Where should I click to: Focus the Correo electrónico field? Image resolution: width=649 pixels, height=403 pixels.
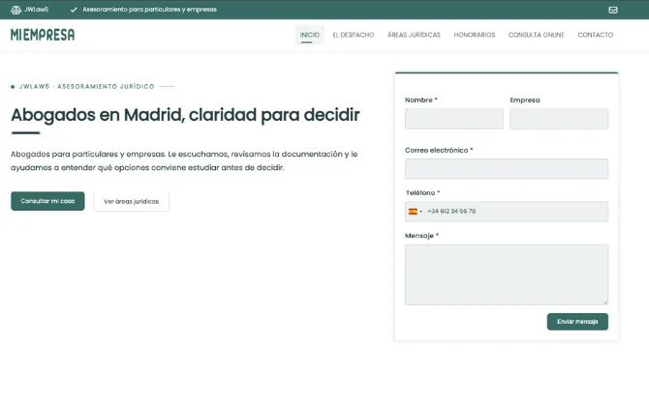pyautogui.click(x=507, y=169)
